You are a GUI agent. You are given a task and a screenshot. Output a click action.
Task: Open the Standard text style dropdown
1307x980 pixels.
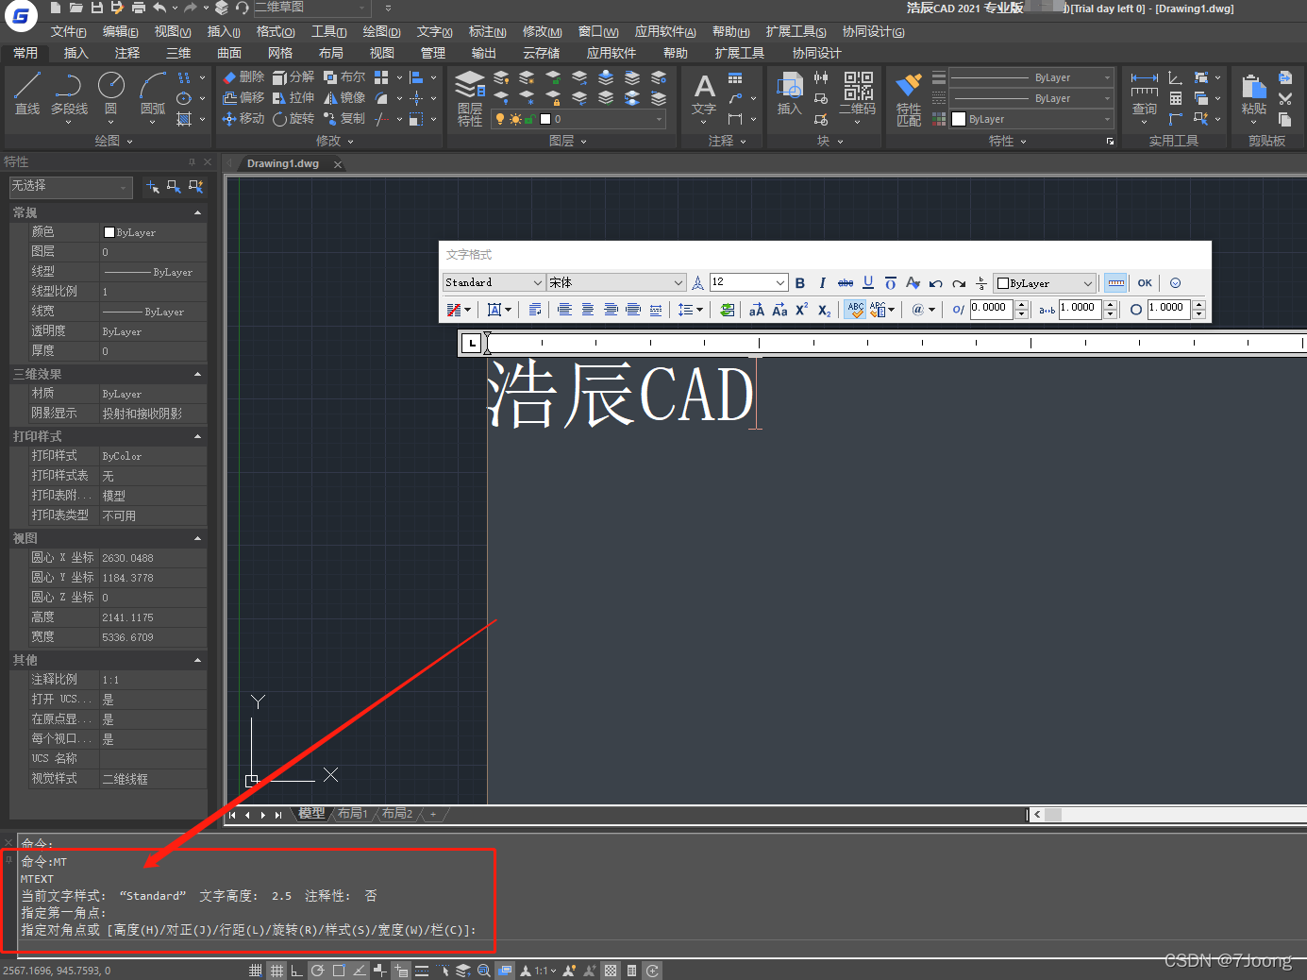point(538,282)
